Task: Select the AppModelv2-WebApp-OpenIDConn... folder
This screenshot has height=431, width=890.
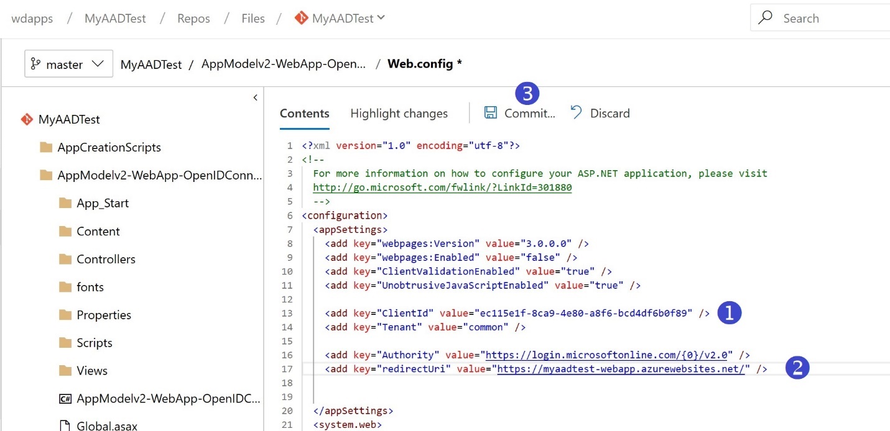Action: (x=160, y=175)
